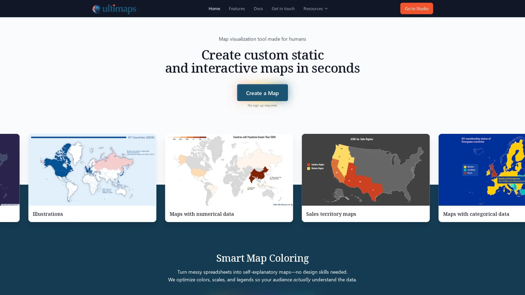Expand the Resources dropdown menu
The image size is (525, 295).
[x=315, y=8]
